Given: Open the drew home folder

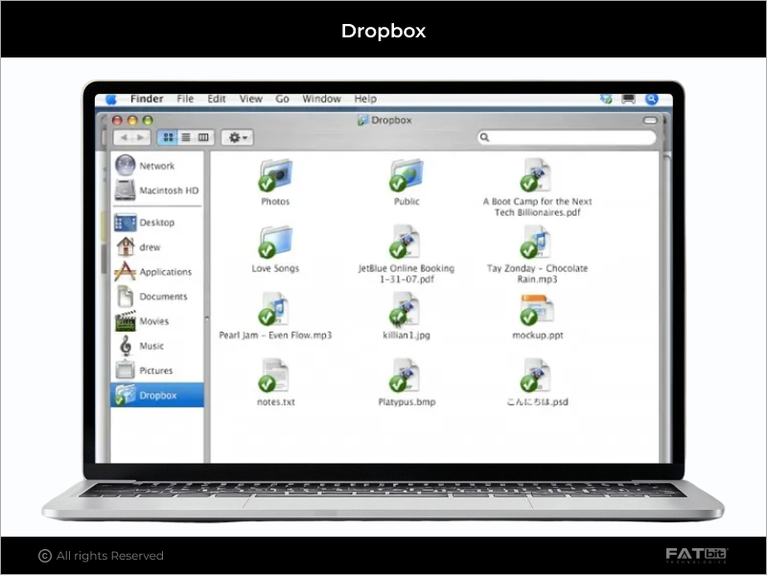Looking at the screenshot, I should click(x=157, y=247).
